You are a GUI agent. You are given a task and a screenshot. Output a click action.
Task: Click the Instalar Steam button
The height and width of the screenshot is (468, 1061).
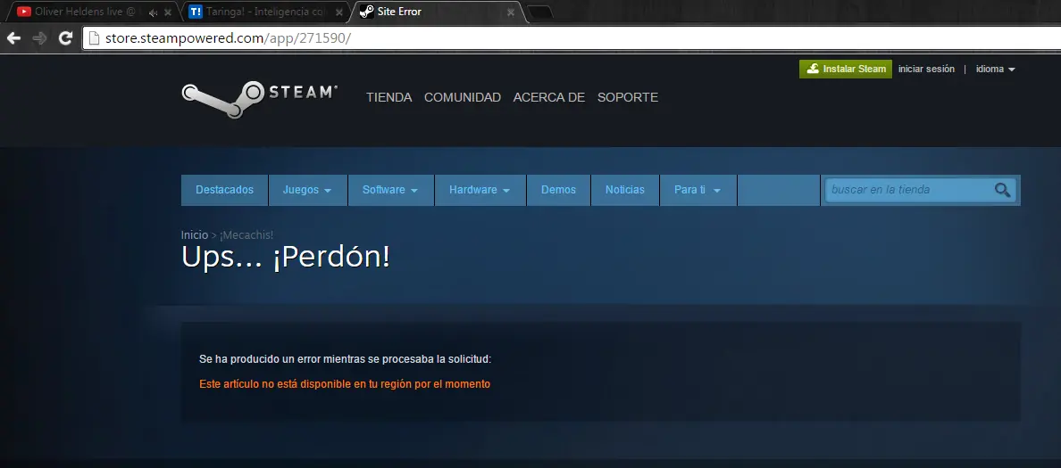[x=845, y=69]
